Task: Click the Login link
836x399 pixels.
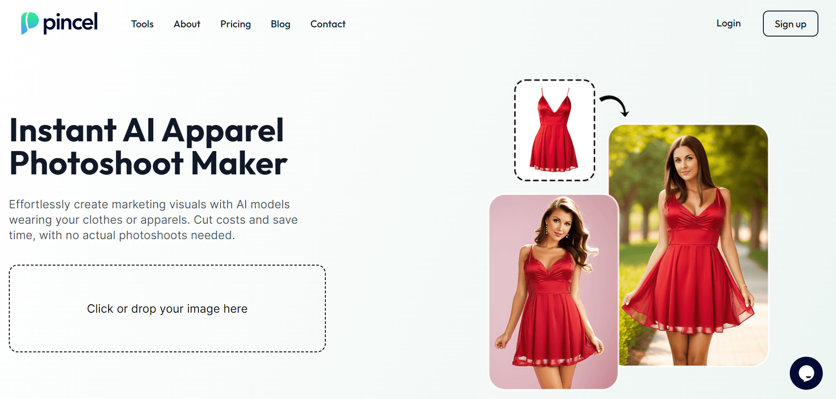Action: click(x=729, y=23)
